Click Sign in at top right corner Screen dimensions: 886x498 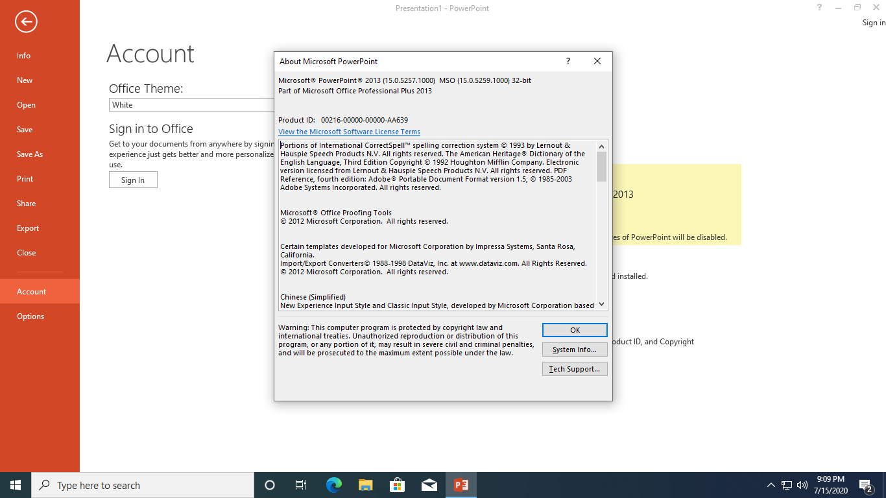coord(874,23)
